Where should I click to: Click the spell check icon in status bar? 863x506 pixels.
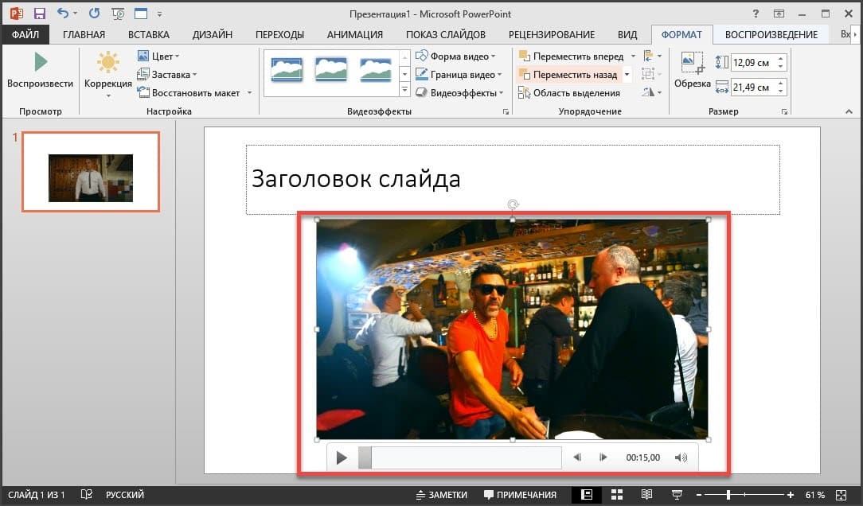coord(87,494)
